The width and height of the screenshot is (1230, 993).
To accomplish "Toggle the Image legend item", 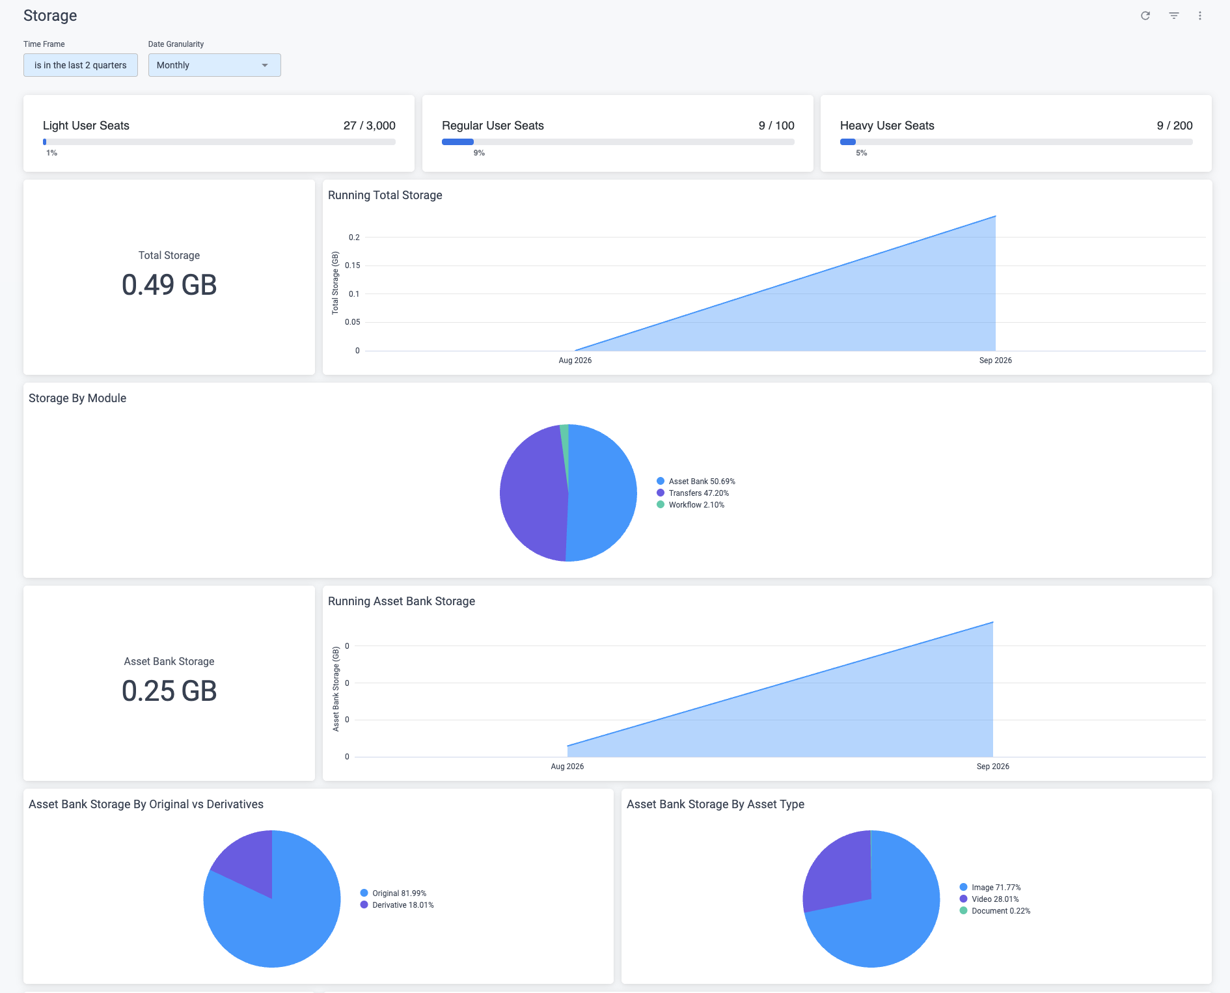I will [990, 888].
